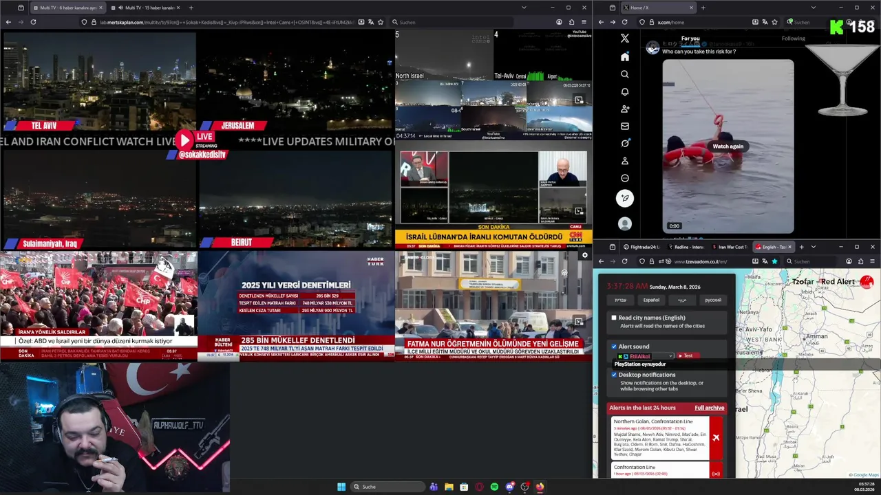Screen dimensions: 881x495
Task: Open the alert sound selection dropdown
Action: pyautogui.click(x=645, y=356)
